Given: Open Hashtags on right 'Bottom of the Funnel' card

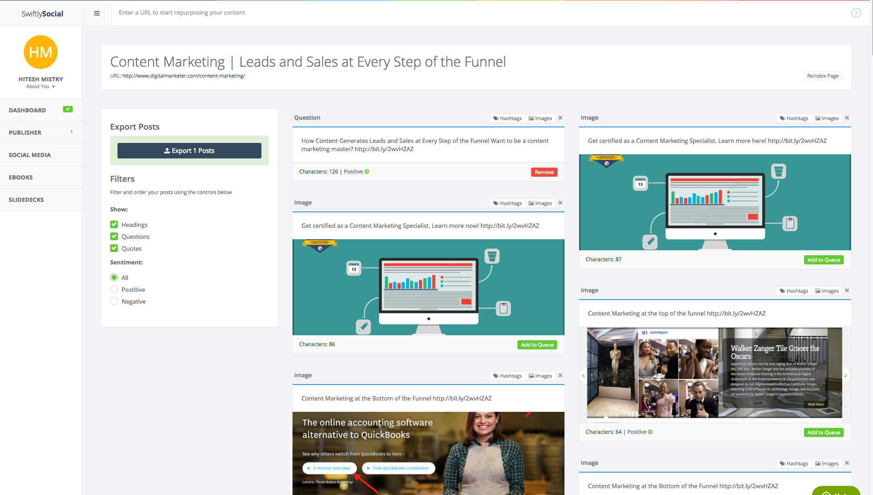Looking at the screenshot, I should click(794, 463).
